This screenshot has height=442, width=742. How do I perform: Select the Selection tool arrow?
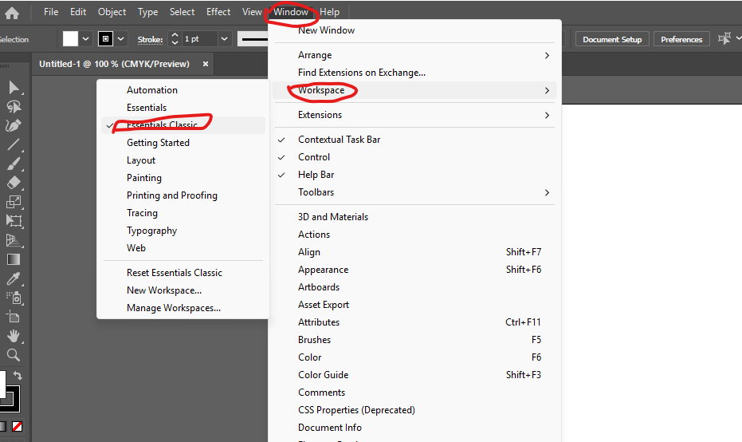[x=14, y=87]
